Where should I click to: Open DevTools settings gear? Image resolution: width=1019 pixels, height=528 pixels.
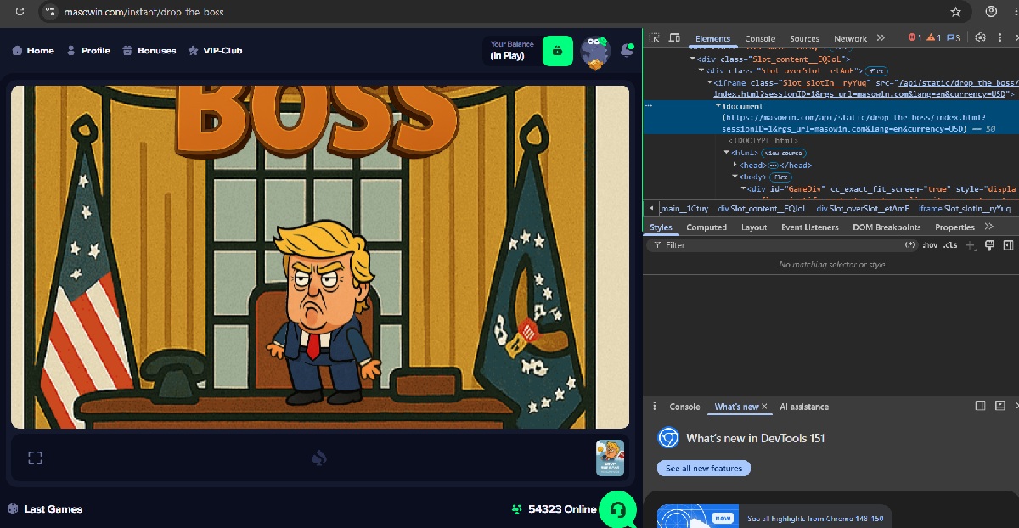980,37
